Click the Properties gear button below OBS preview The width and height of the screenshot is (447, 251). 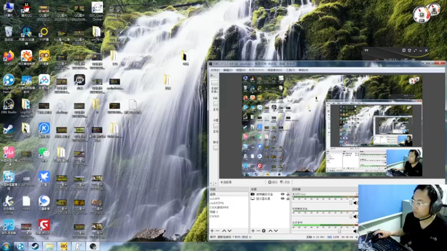(x=273, y=182)
